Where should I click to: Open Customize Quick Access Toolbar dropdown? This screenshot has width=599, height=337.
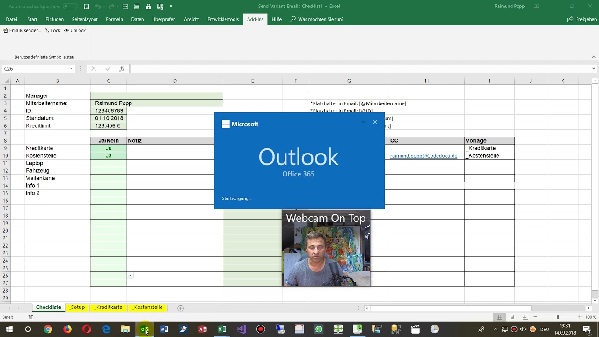click(171, 7)
